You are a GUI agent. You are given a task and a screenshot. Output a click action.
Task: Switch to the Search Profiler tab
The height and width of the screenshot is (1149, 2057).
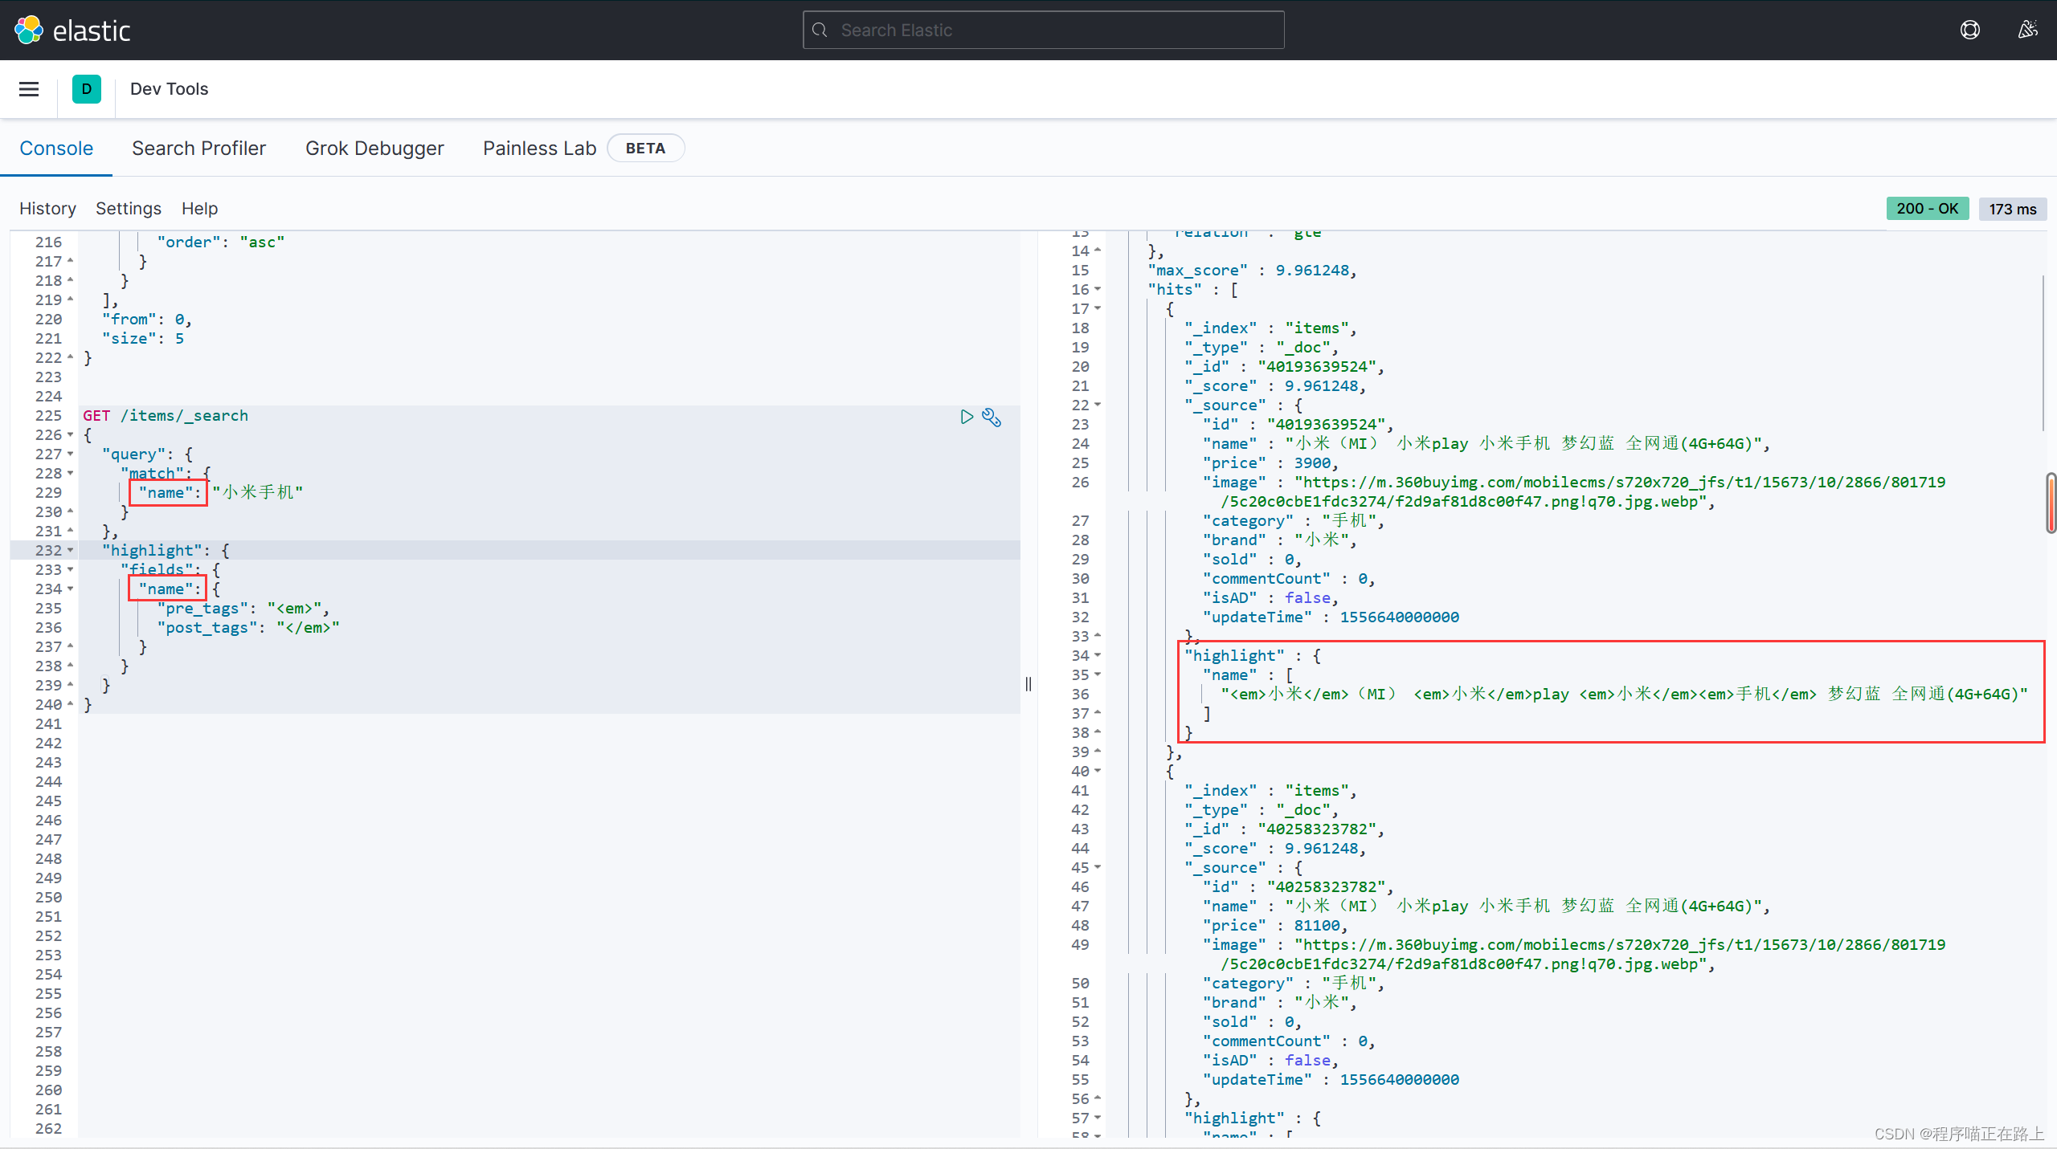coord(198,149)
